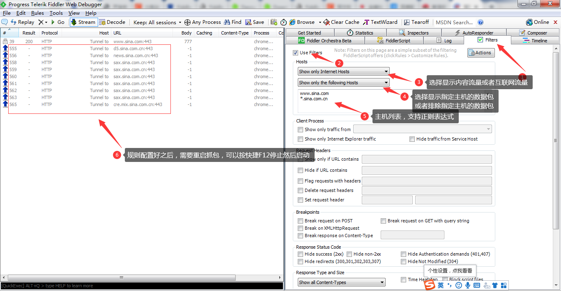Click the Tearoff toolbar button
Screen dimensions: 561x291
click(x=416, y=22)
